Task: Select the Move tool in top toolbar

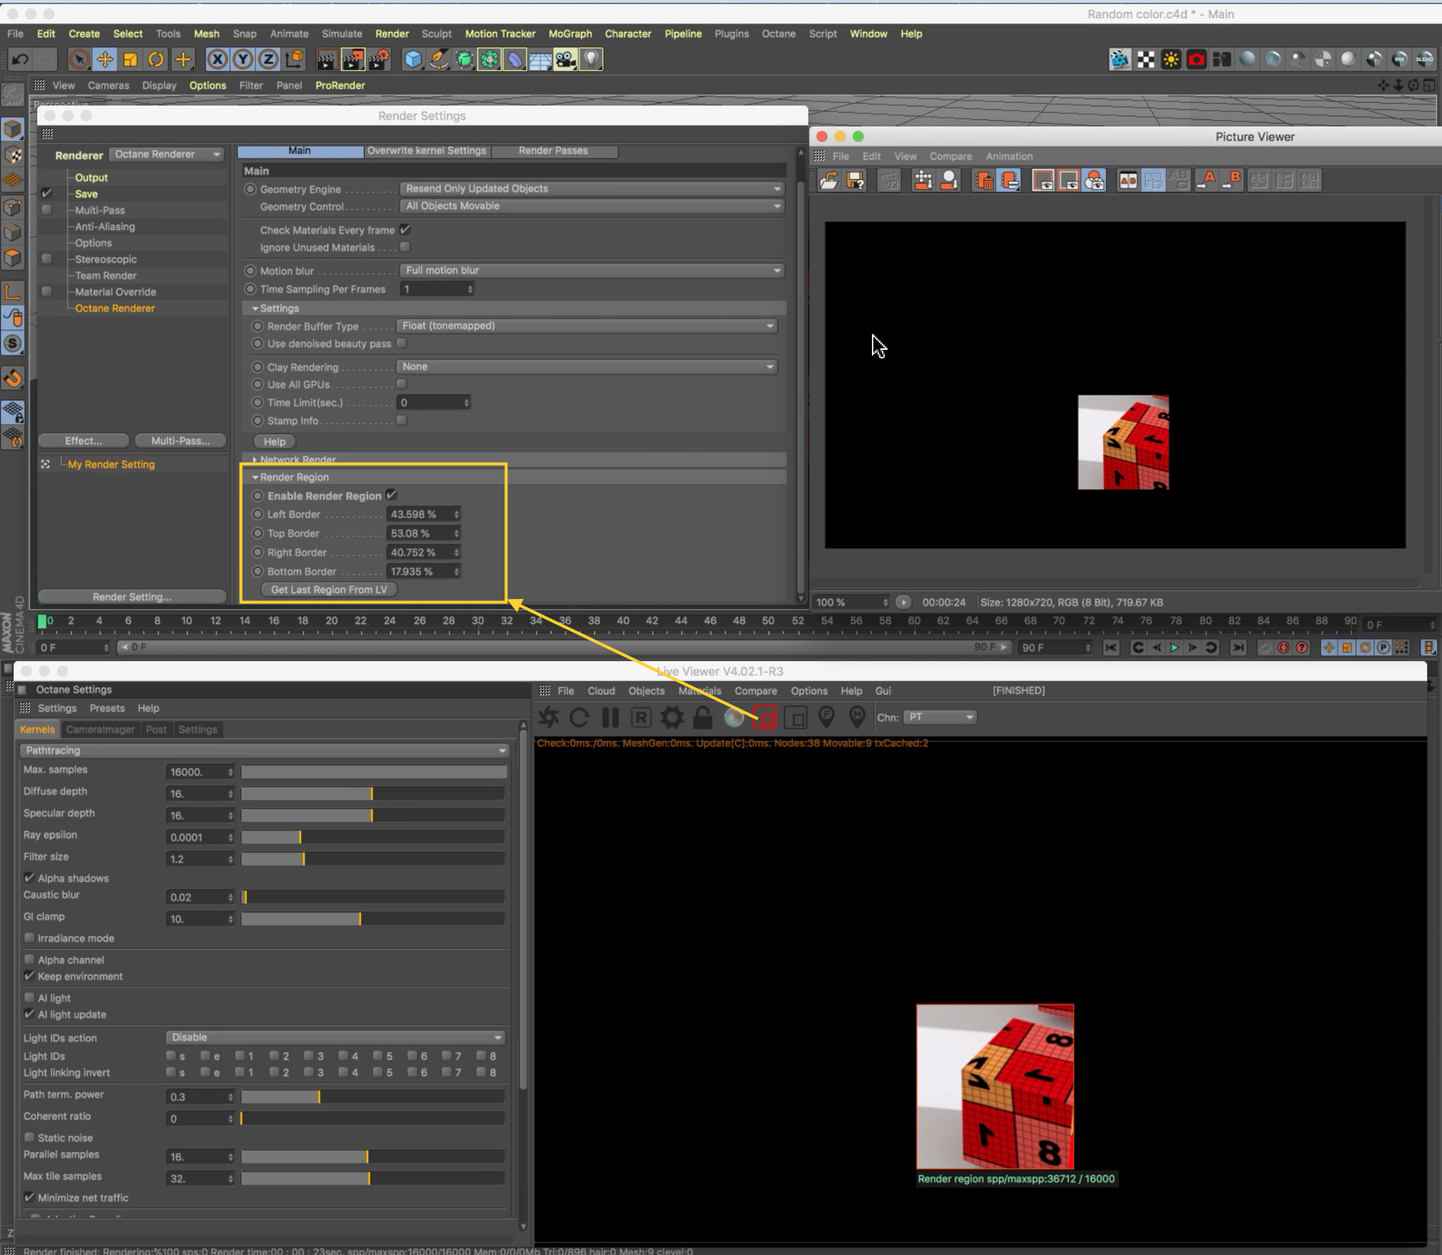Action: coord(105,59)
